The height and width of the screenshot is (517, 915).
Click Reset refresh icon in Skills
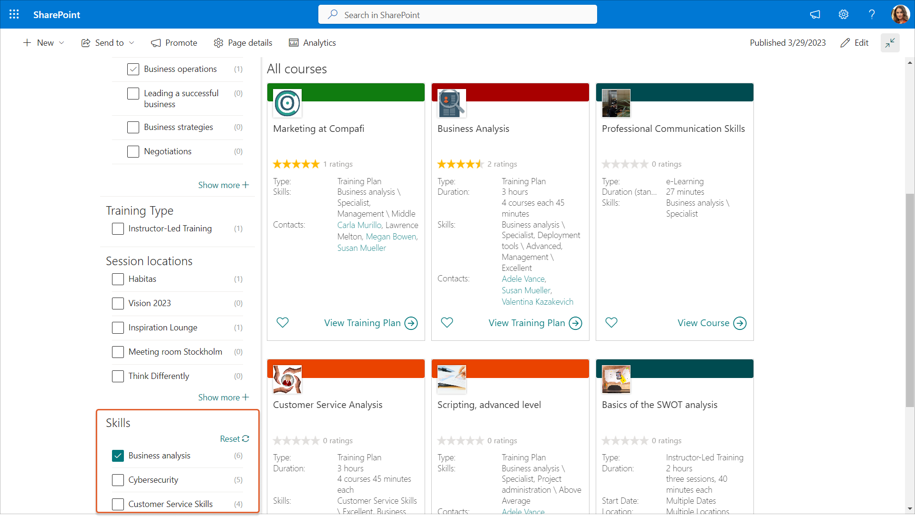click(245, 438)
